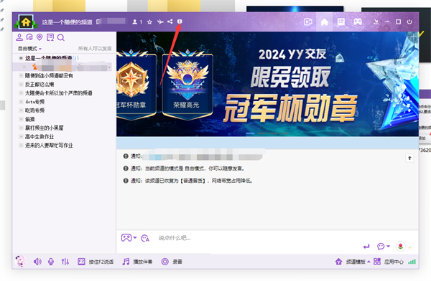This screenshot has height=281, width=431.
Task: Toggle the microphone icon
Action: (x=51, y=262)
